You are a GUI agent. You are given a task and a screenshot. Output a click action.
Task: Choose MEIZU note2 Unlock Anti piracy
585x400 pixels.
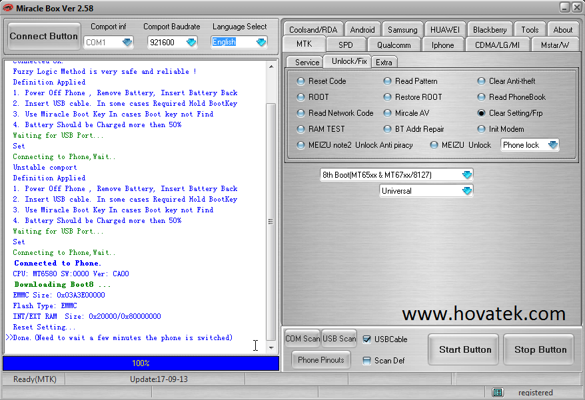pyautogui.click(x=355, y=145)
